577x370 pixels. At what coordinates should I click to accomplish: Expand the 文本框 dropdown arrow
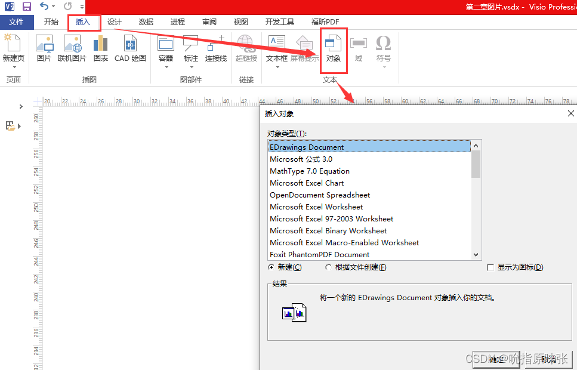(277, 67)
